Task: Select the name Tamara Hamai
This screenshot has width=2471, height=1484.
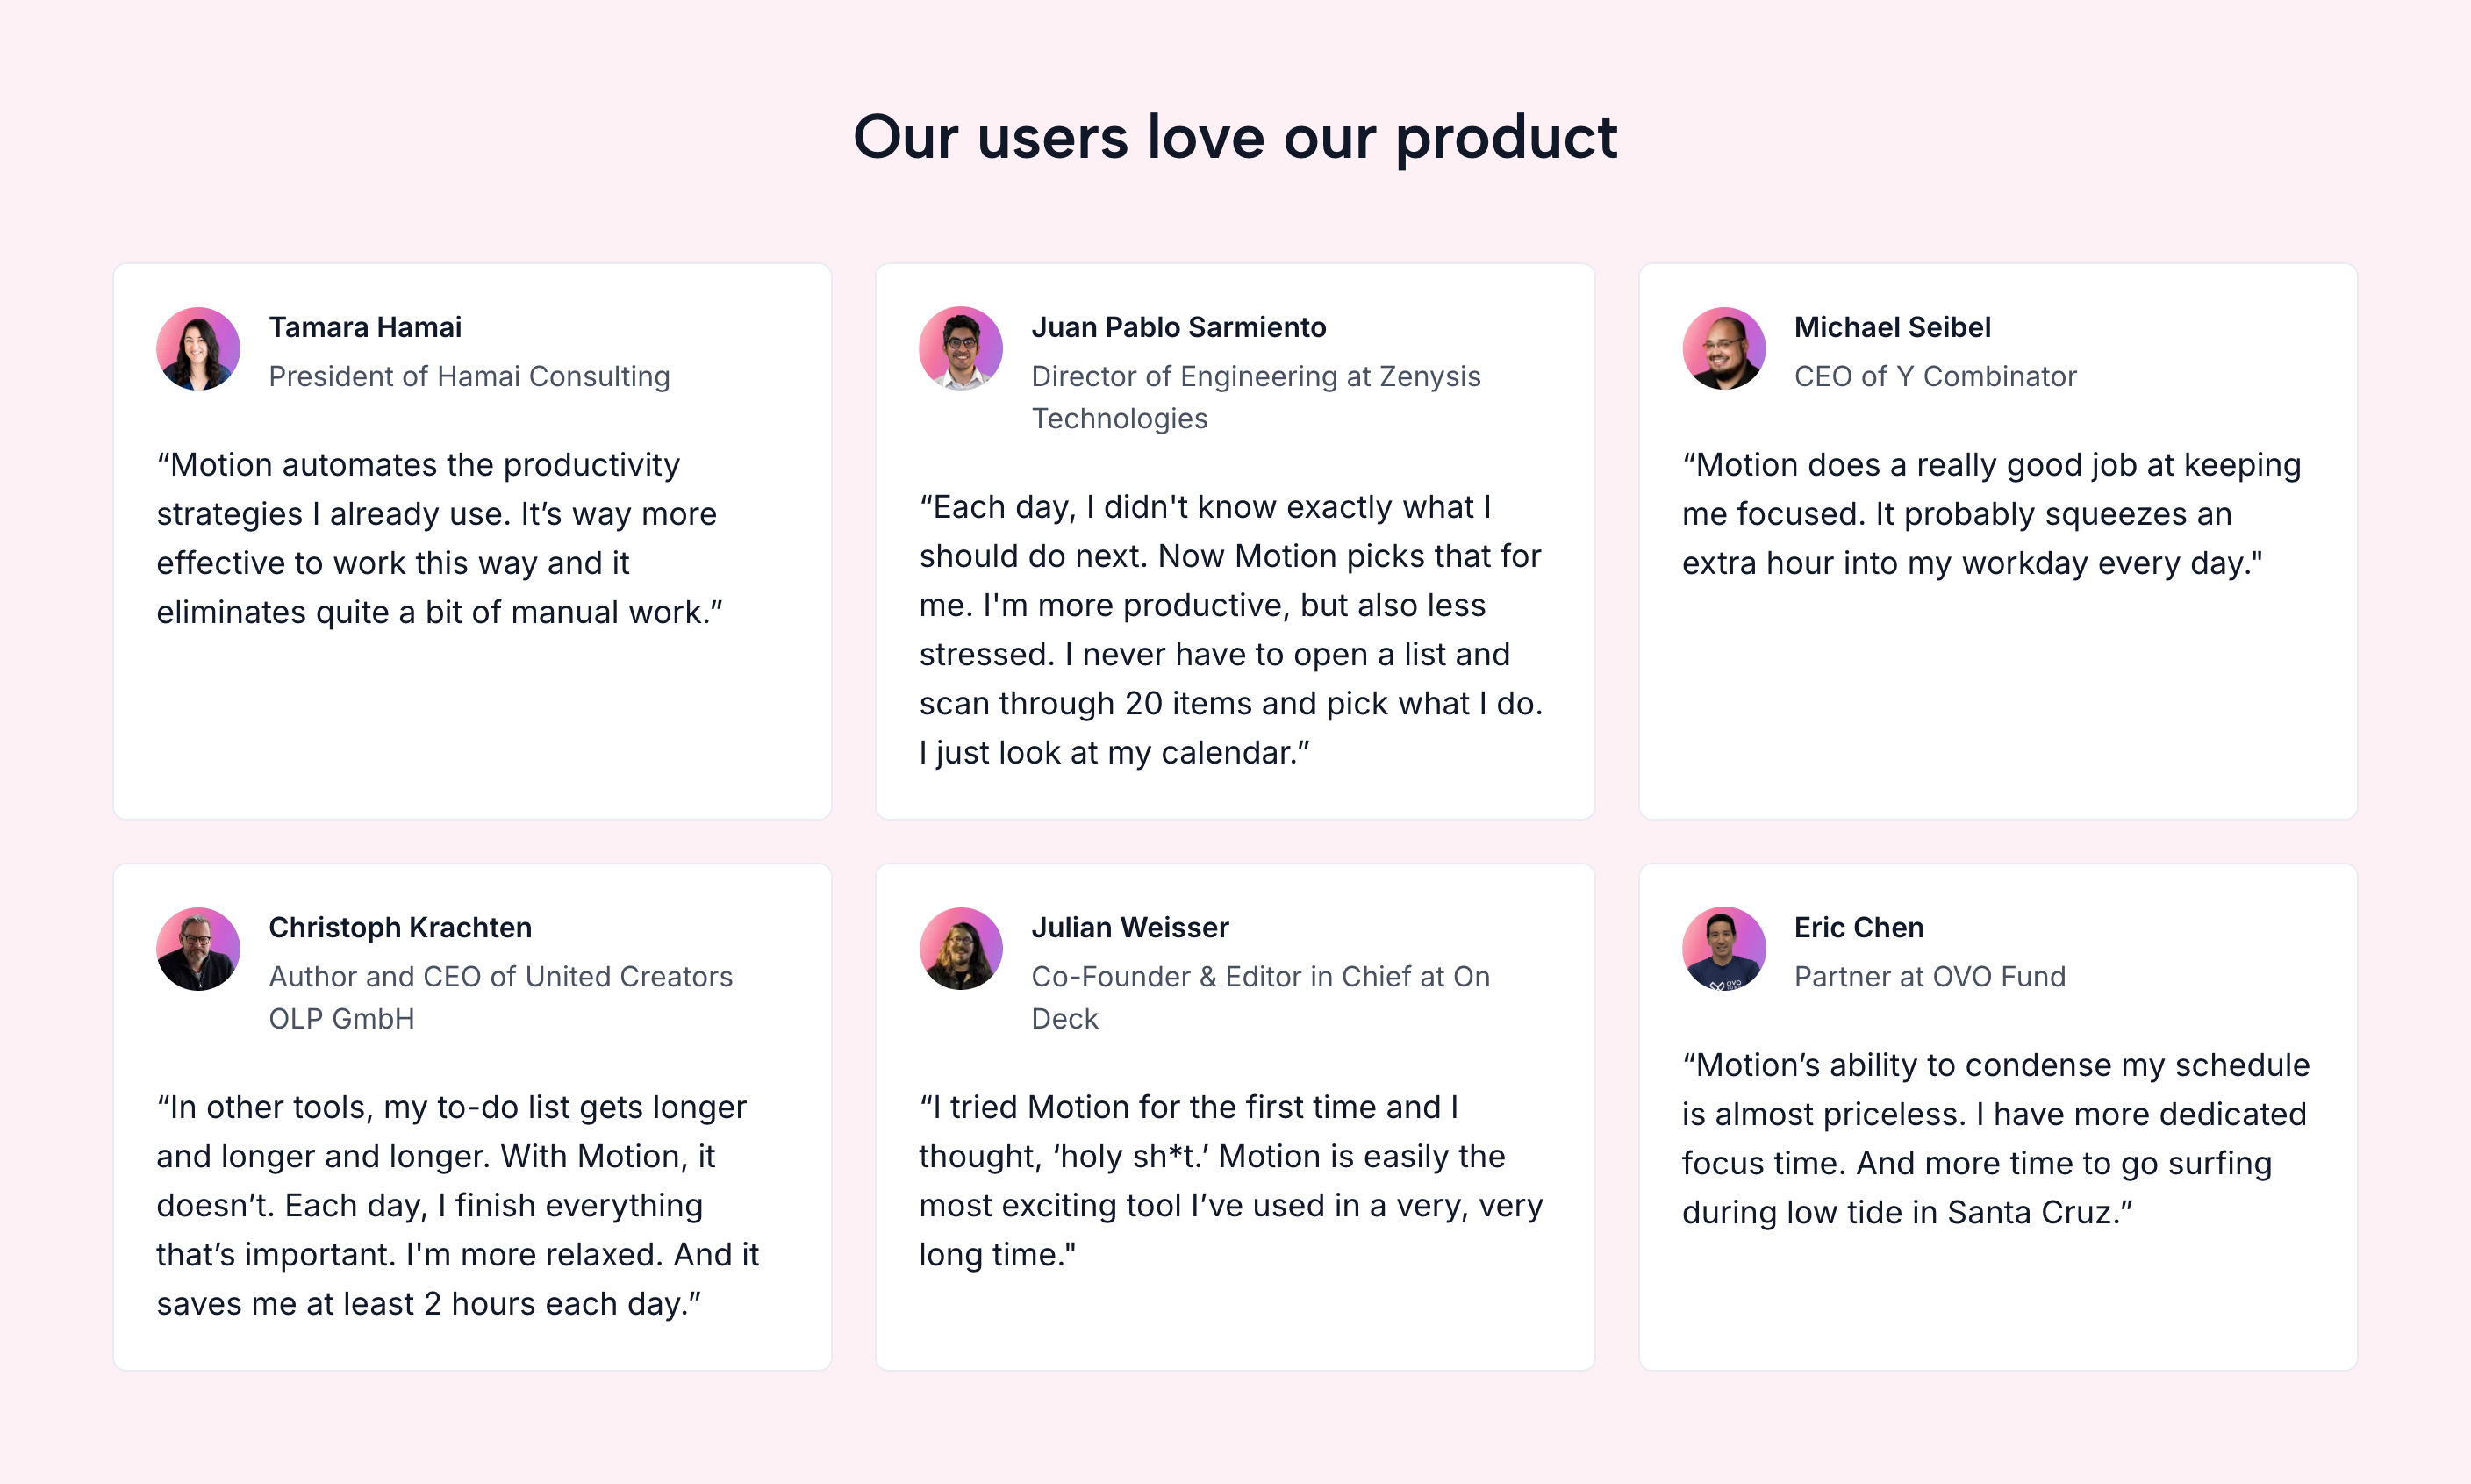Action: point(365,327)
